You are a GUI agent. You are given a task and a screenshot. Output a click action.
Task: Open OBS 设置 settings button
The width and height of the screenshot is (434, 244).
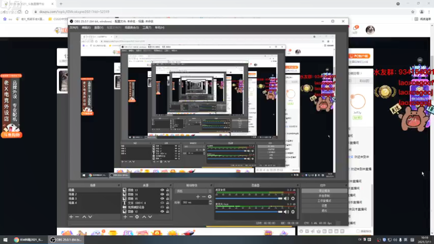coord(324,206)
